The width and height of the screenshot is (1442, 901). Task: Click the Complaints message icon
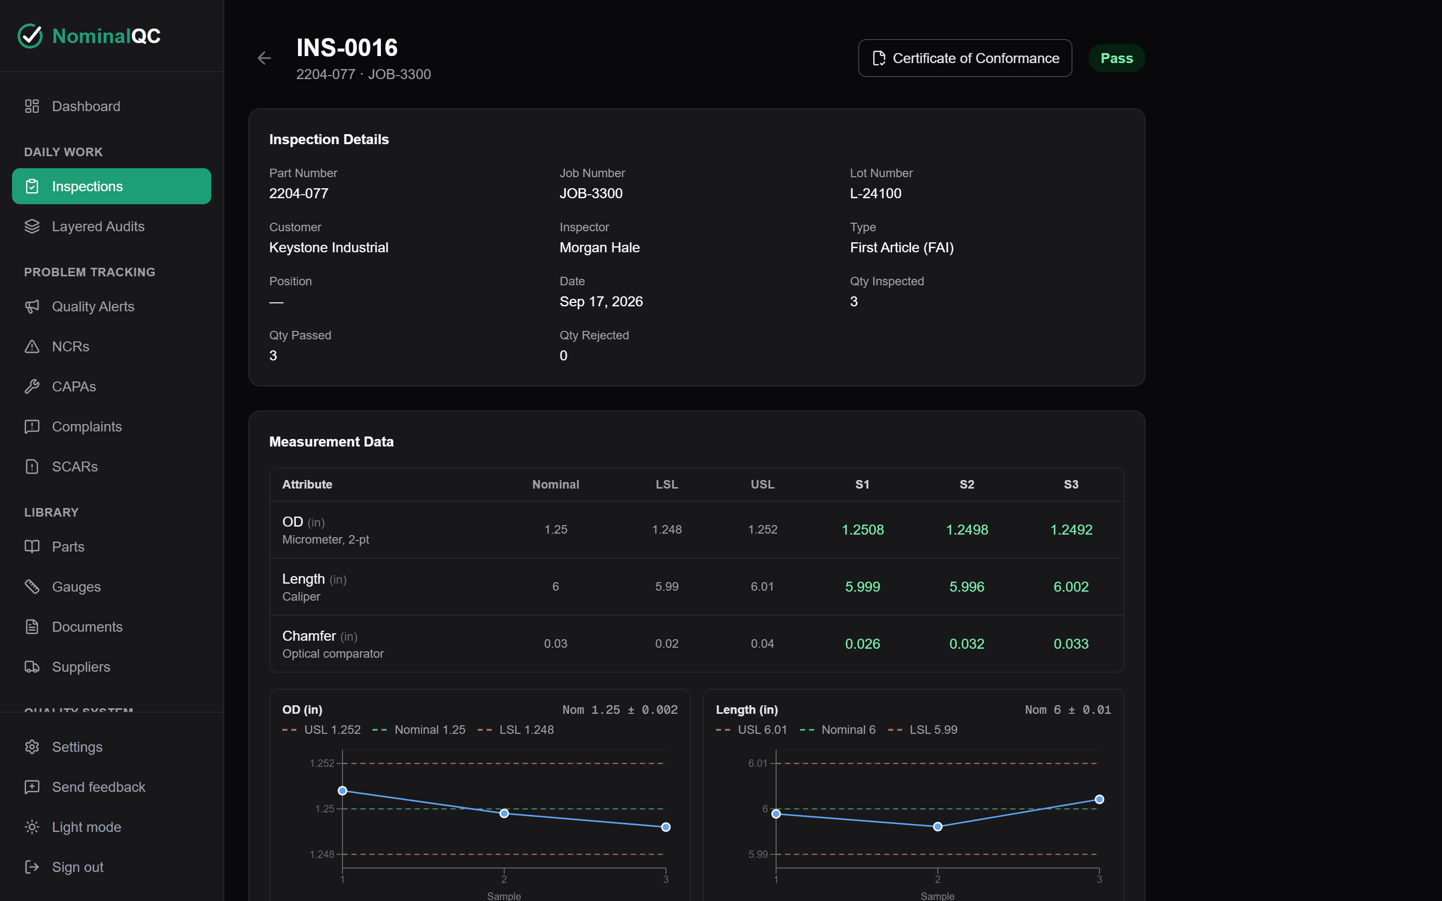tap(32, 426)
